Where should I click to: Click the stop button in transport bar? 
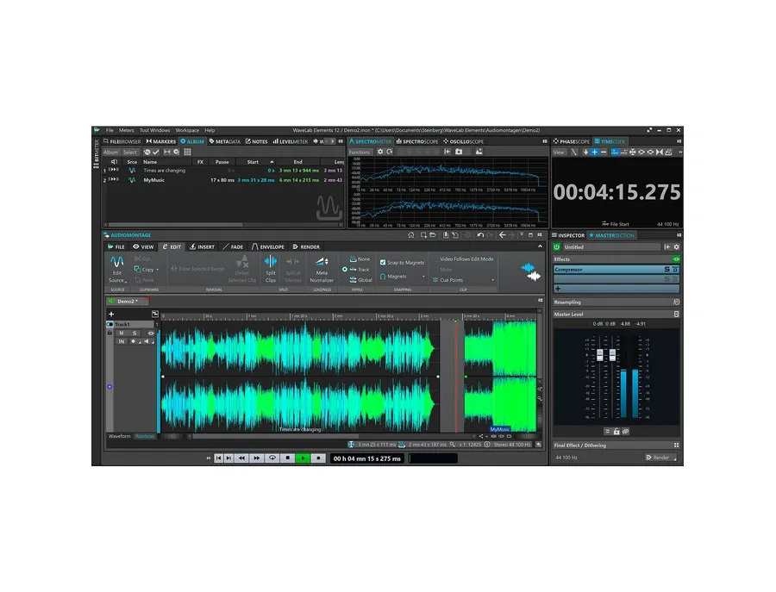(x=287, y=458)
